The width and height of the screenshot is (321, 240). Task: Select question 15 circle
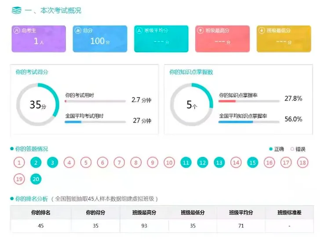(253, 163)
